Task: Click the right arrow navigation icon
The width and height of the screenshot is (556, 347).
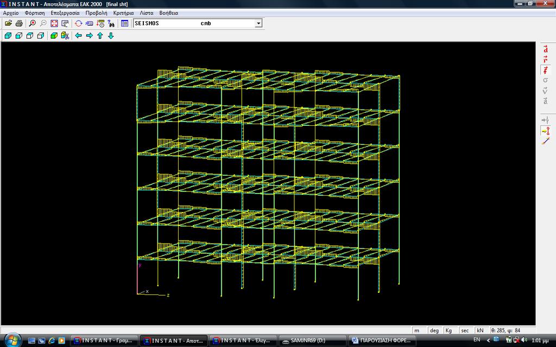Action: [x=90, y=35]
